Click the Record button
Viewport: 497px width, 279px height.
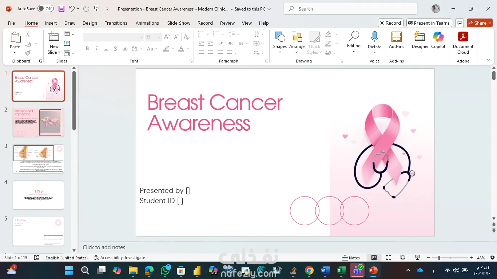[390, 23]
